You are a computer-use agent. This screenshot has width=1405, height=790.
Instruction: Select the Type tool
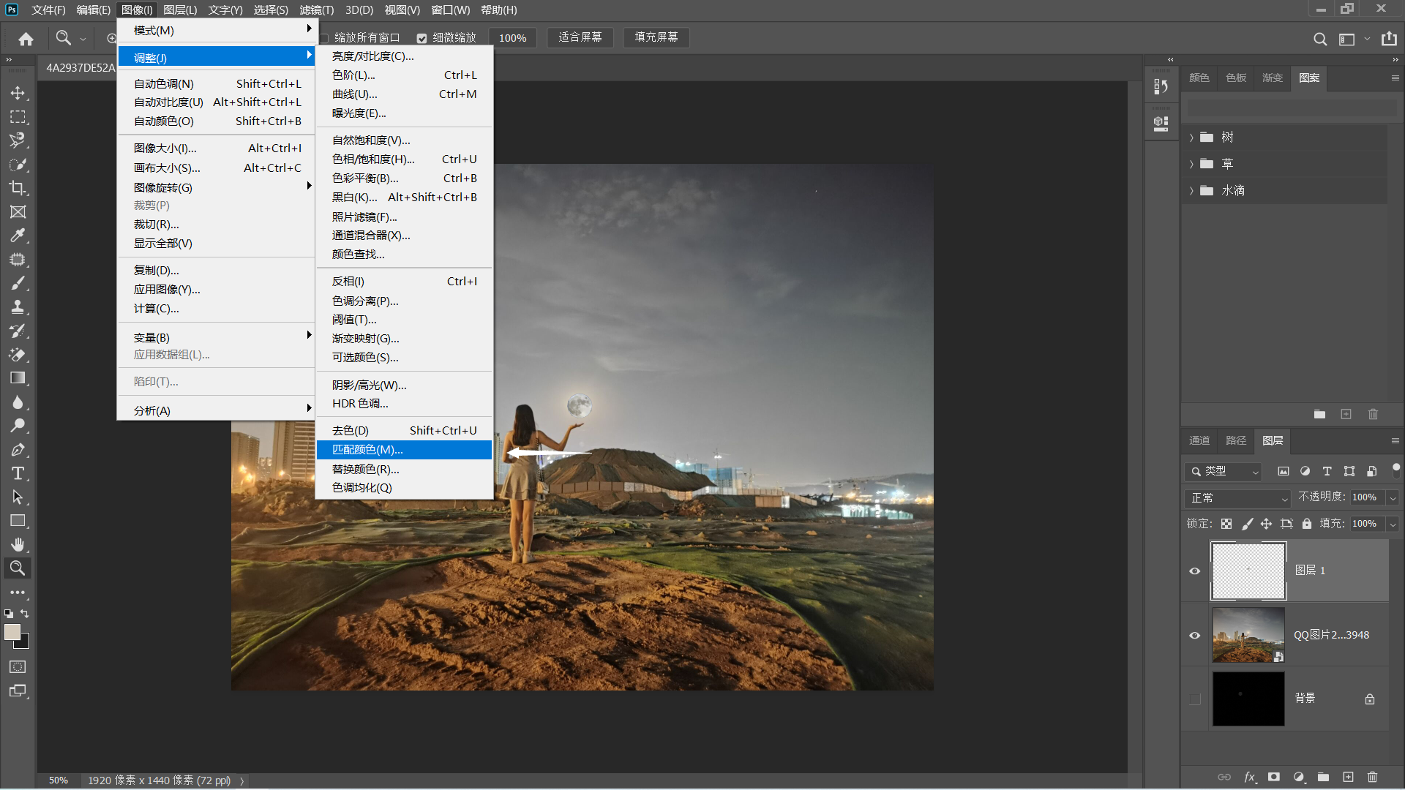pyautogui.click(x=18, y=473)
